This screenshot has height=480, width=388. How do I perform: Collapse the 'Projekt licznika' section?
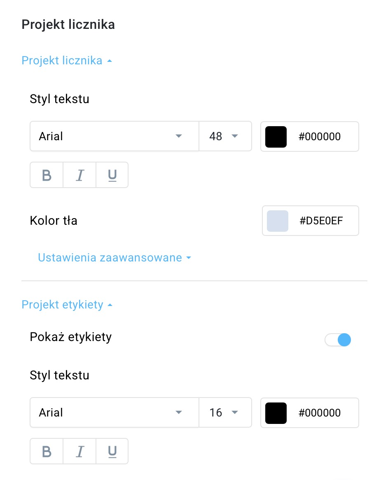(67, 60)
